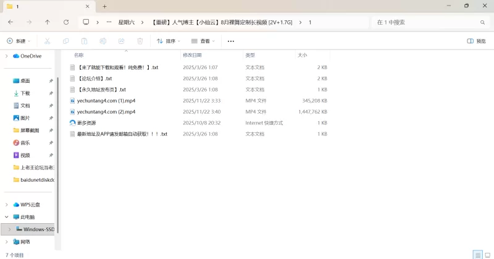Click the Cut scissors icon in toolbar
The image size is (494, 259).
(47, 41)
